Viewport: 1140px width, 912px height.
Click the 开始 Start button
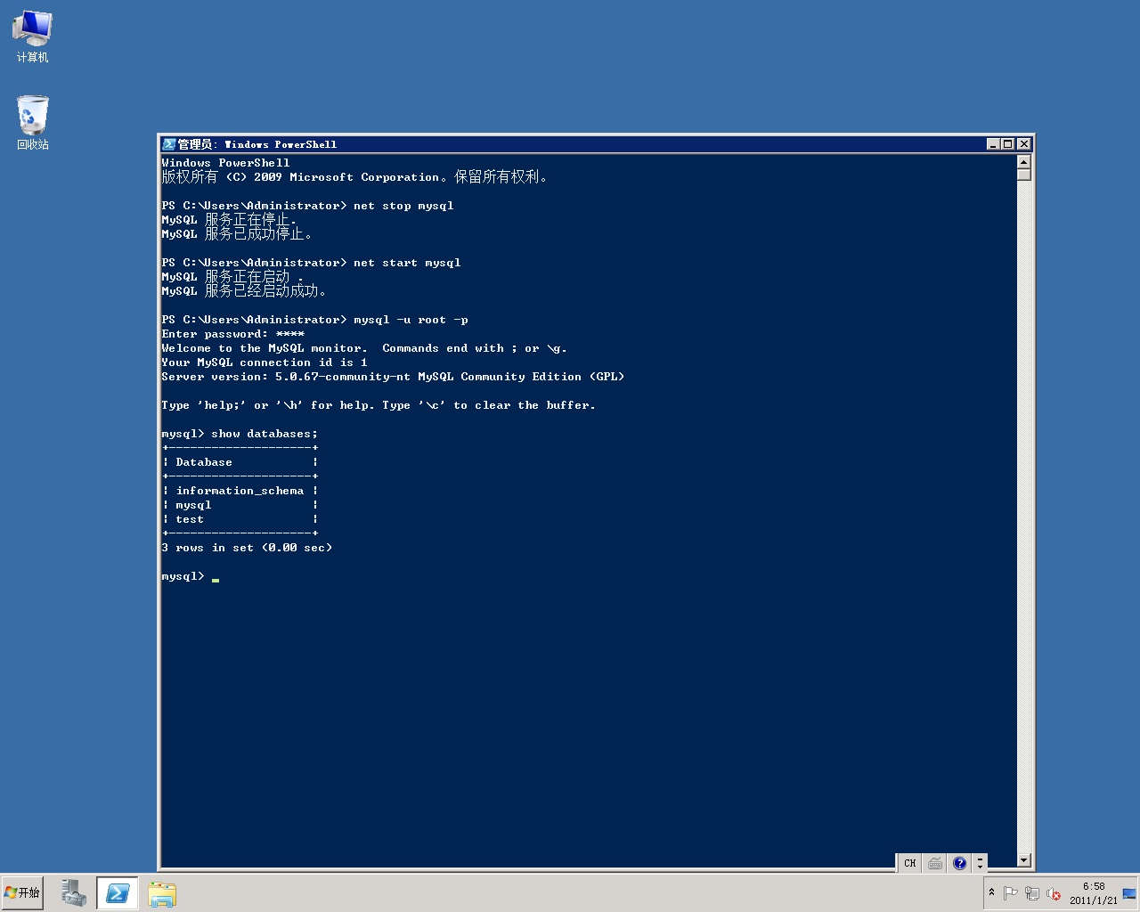pyautogui.click(x=23, y=892)
